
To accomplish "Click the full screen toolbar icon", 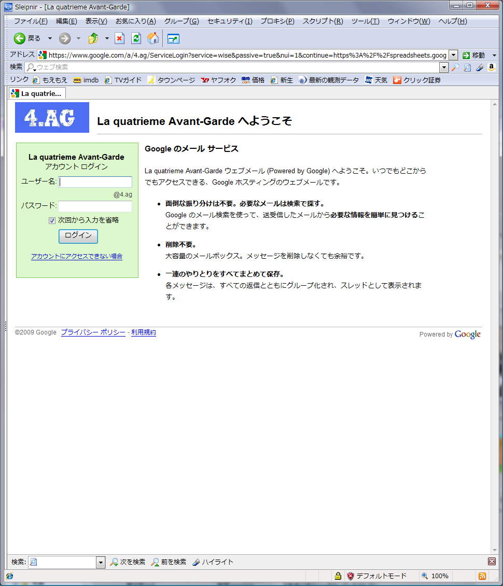I will pyautogui.click(x=173, y=39).
